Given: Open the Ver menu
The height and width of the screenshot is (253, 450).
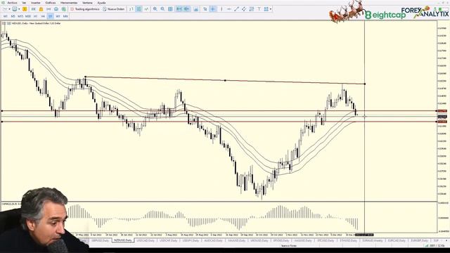Looking at the screenshot, I should pos(24,3).
